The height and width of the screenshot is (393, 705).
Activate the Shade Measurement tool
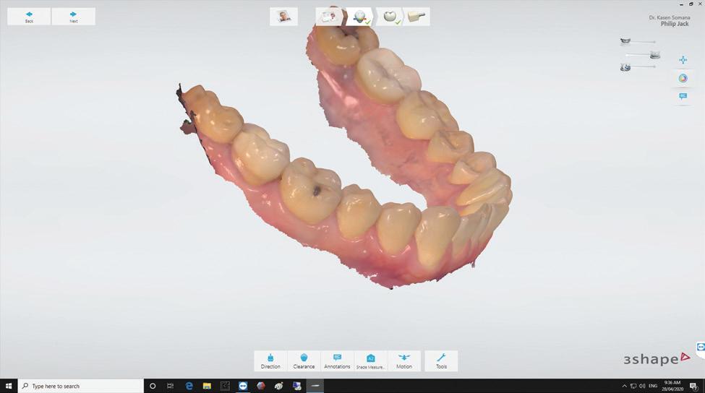point(370,360)
